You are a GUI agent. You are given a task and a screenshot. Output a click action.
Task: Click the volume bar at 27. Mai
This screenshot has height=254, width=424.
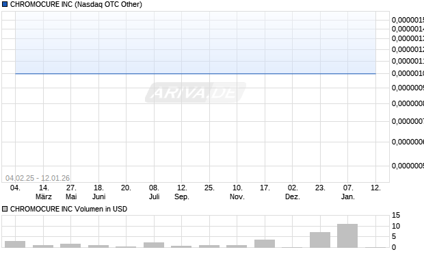[x=70, y=246]
